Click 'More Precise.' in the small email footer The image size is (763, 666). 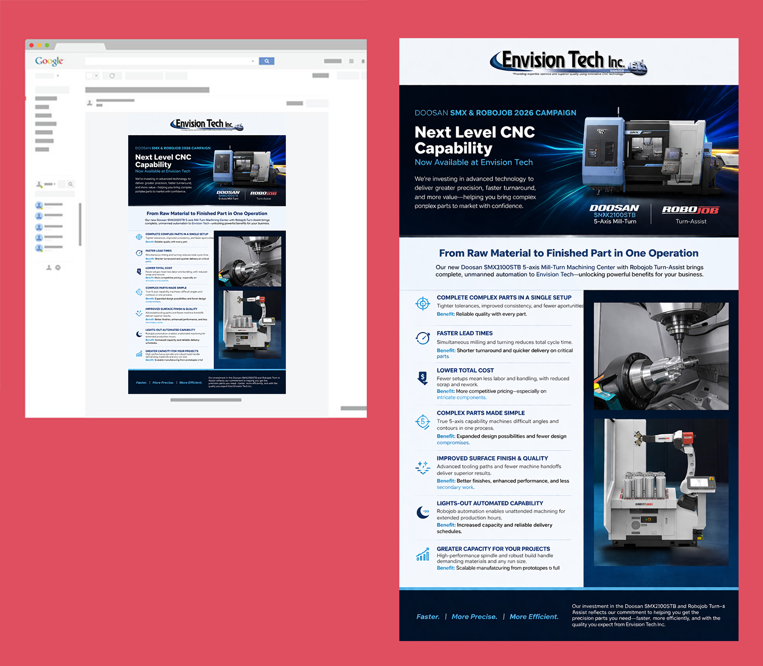163,383
